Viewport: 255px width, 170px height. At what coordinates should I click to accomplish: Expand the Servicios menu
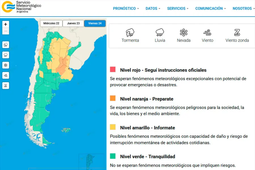(178, 8)
